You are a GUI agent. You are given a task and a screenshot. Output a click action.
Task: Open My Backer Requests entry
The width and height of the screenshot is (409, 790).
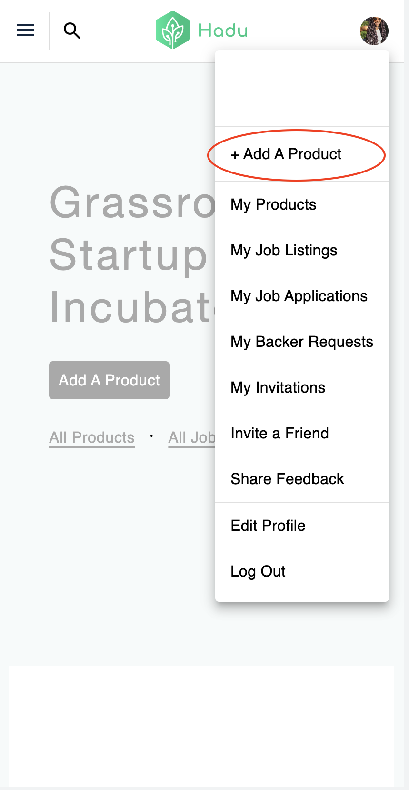[301, 342]
